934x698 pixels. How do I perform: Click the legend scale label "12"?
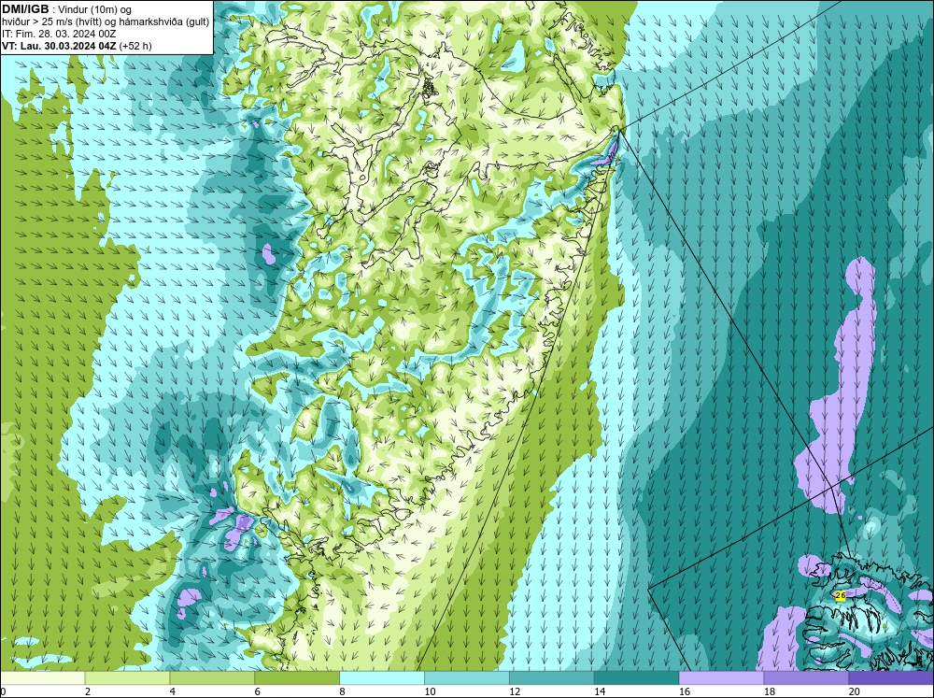tap(515, 691)
